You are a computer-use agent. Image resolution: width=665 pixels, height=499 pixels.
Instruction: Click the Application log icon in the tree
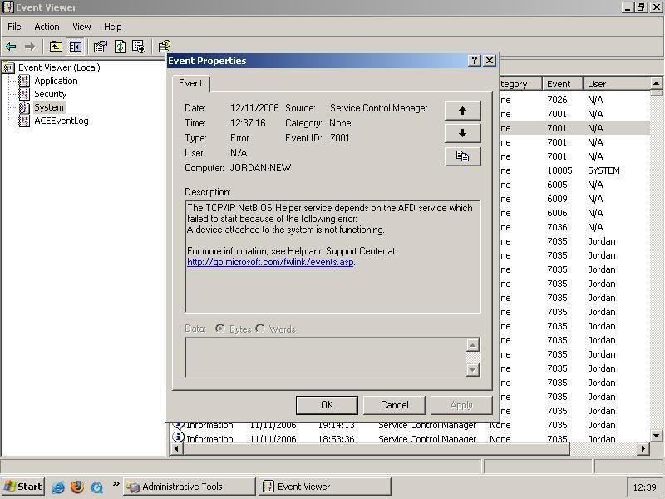tap(24, 81)
